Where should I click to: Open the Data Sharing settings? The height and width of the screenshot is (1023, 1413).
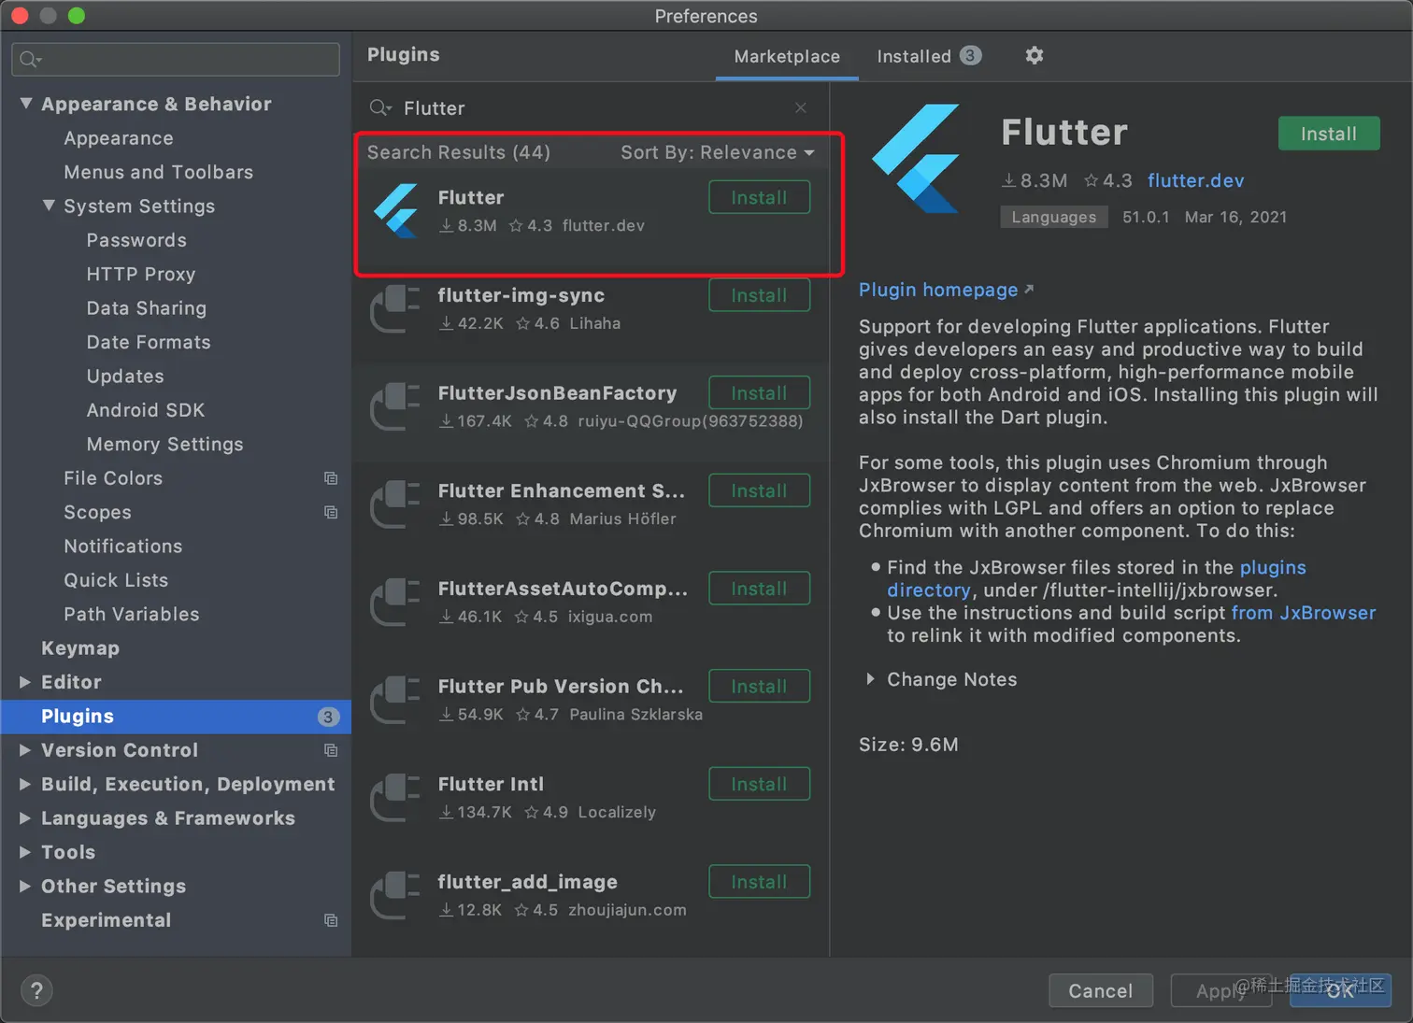tap(147, 308)
